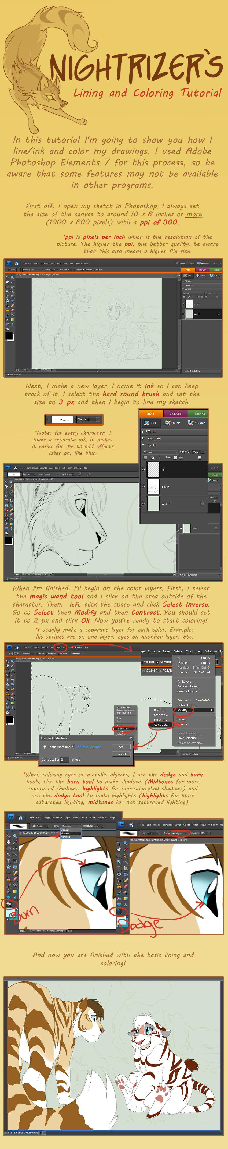Toggle lock all in the enlarged Layers panel
Image resolution: width=228 pixels, height=1149 pixels.
tap(181, 457)
